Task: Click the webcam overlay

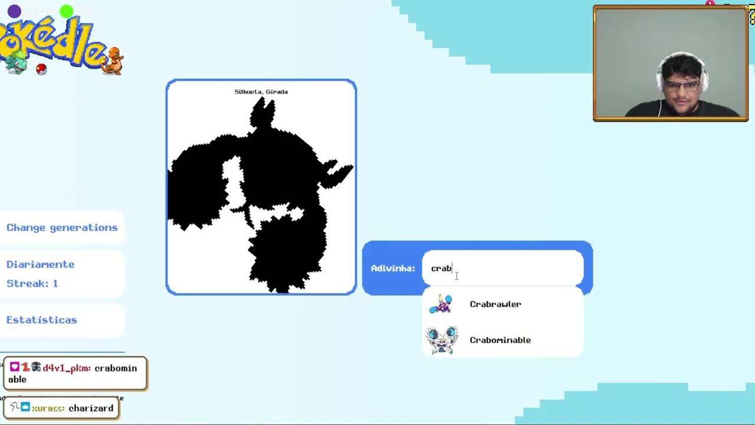Action: [x=671, y=64]
